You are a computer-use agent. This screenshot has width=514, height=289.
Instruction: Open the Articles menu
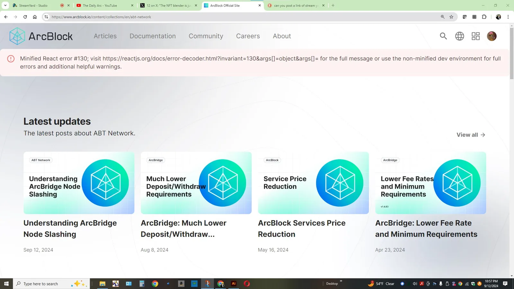pos(105,36)
